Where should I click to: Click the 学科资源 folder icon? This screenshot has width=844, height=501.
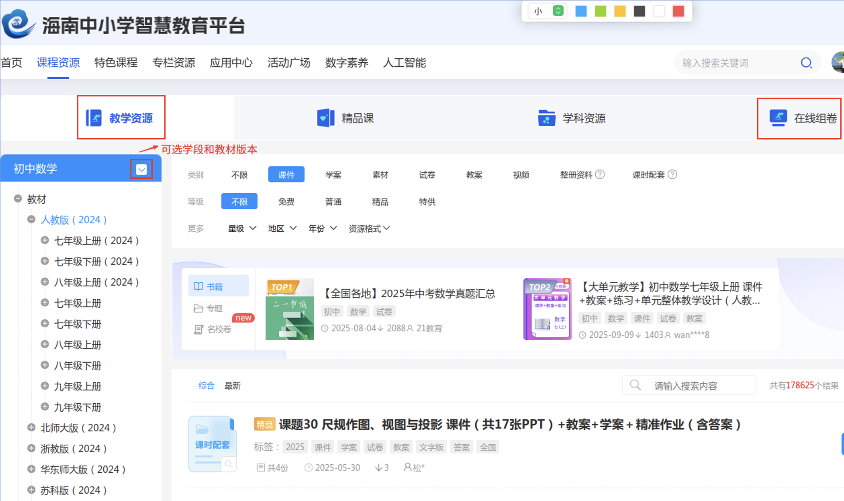coord(546,118)
